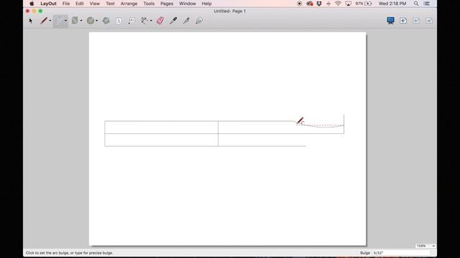Choose the pink Erase tool
The width and height of the screenshot is (460, 258).
click(160, 21)
